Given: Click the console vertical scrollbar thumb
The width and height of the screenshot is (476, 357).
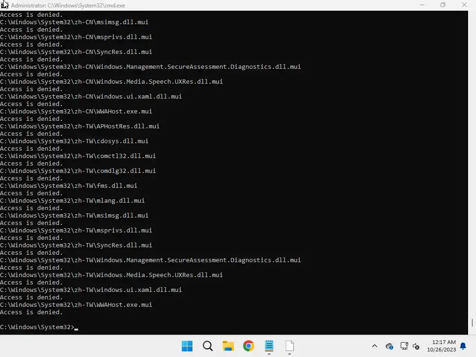Looking at the screenshot, I should point(472,323).
